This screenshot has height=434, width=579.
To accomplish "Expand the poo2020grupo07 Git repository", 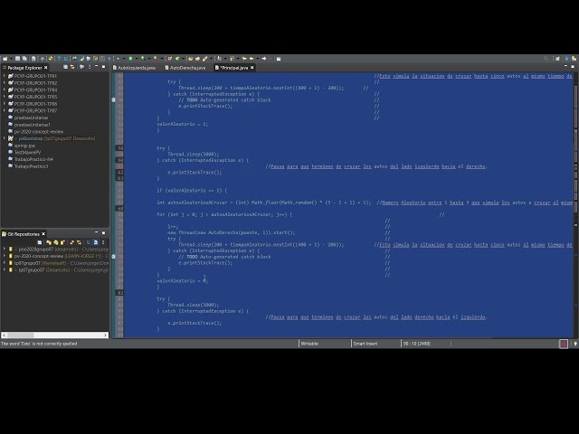I will pos(5,250).
